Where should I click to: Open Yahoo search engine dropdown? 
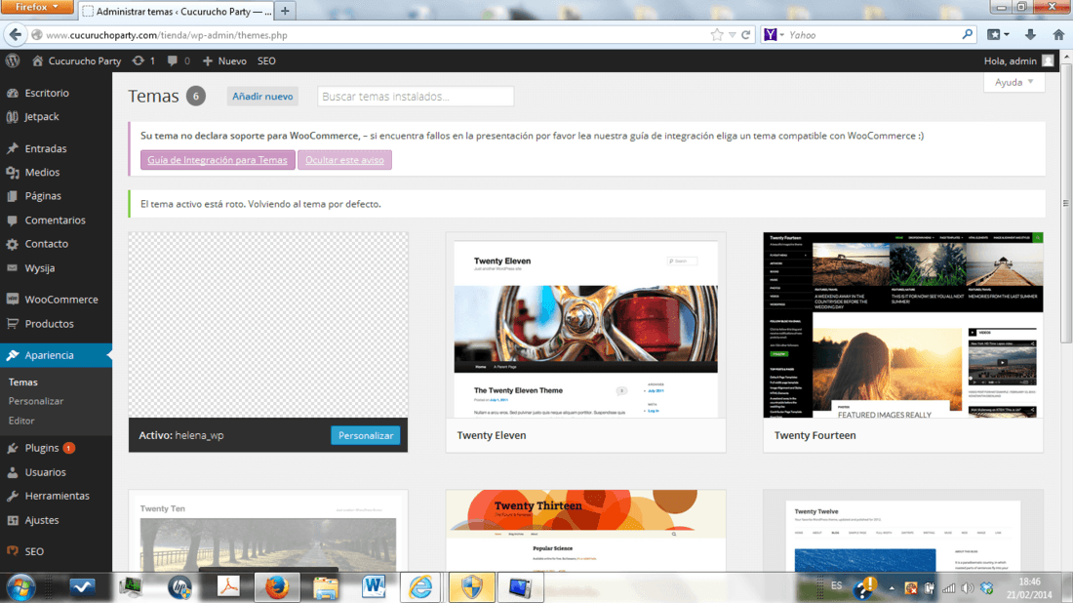774,35
